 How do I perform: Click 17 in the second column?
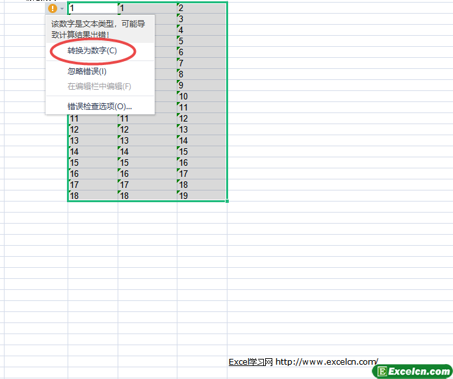[x=148, y=185]
